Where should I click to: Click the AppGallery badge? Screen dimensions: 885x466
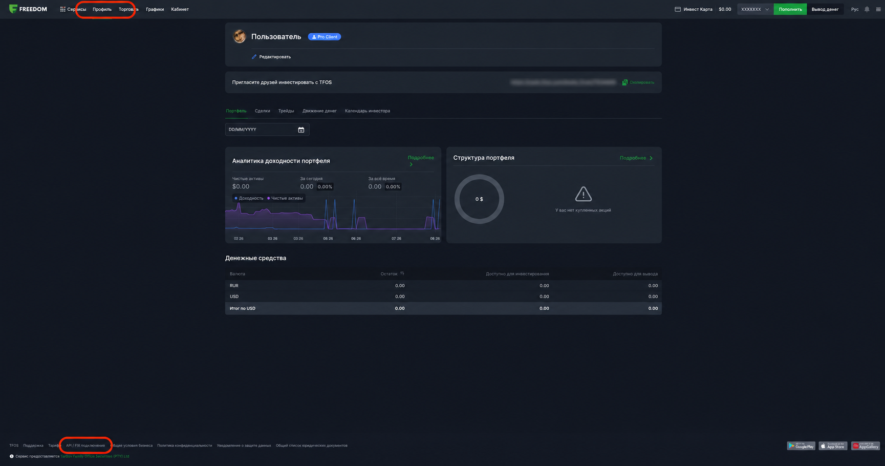pyautogui.click(x=865, y=446)
